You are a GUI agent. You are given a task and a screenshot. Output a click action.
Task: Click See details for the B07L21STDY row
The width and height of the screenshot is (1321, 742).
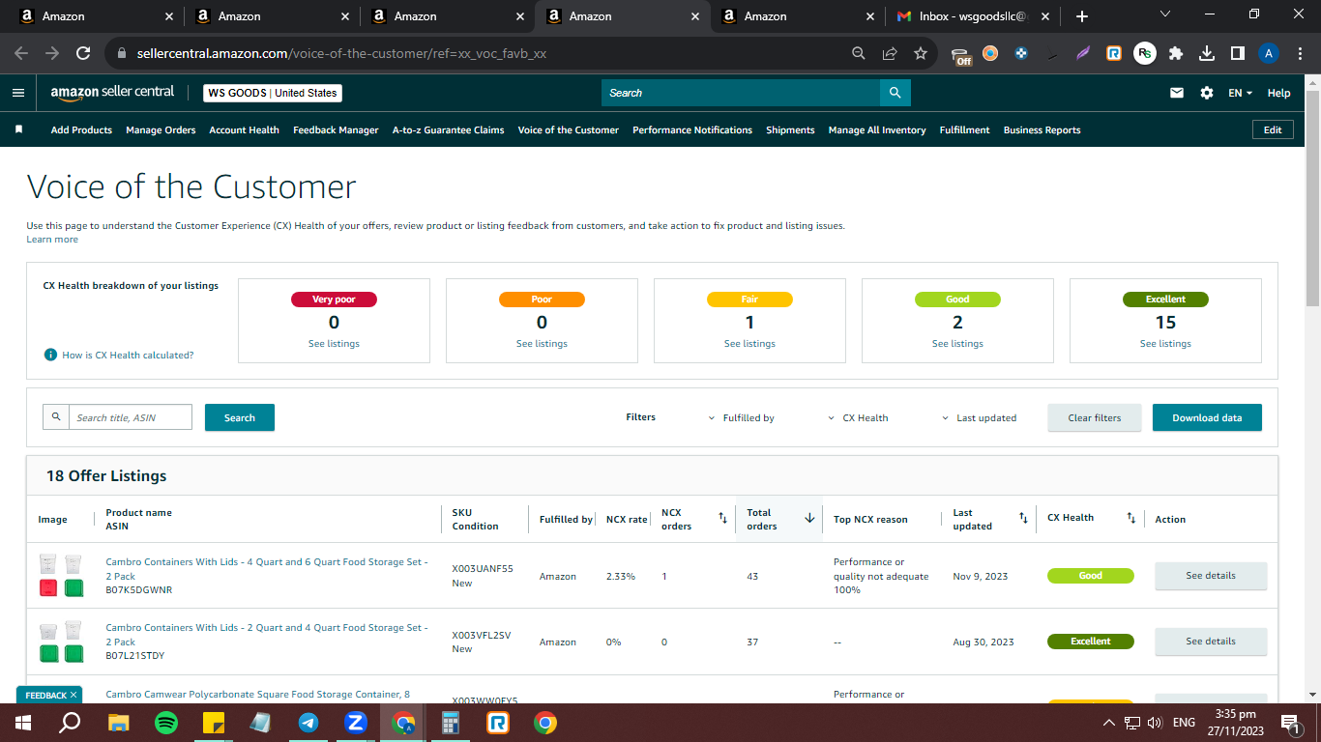[x=1211, y=642]
